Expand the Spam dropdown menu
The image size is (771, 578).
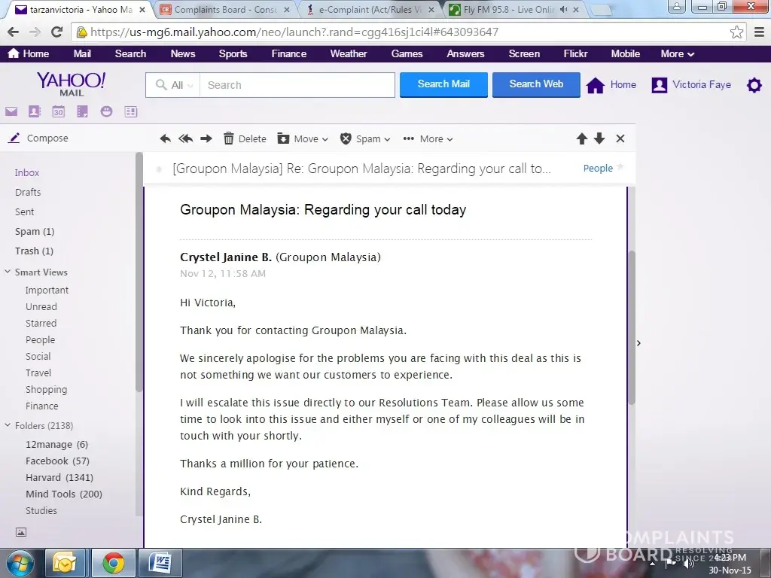(x=366, y=138)
